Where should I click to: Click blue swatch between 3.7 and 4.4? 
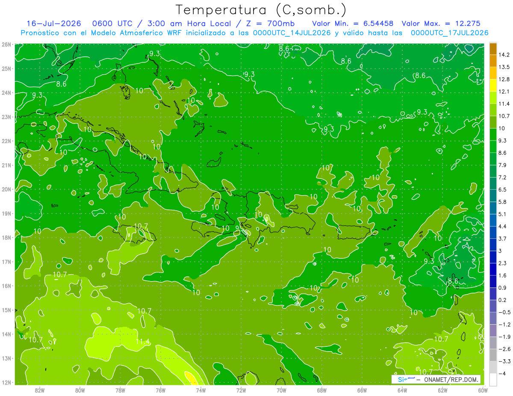click(x=493, y=232)
